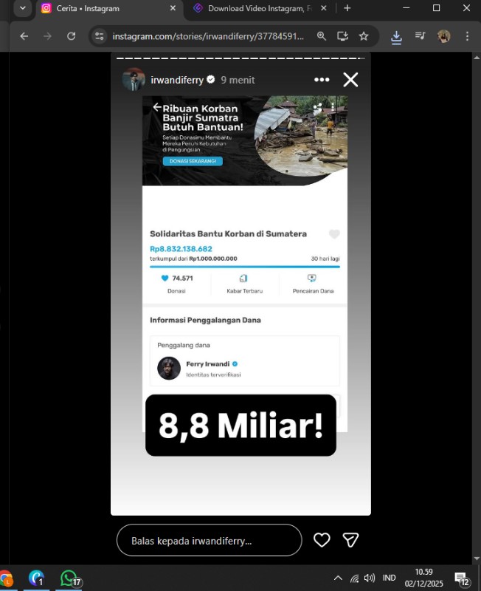Open the tab search dropdown arrow

23,8
